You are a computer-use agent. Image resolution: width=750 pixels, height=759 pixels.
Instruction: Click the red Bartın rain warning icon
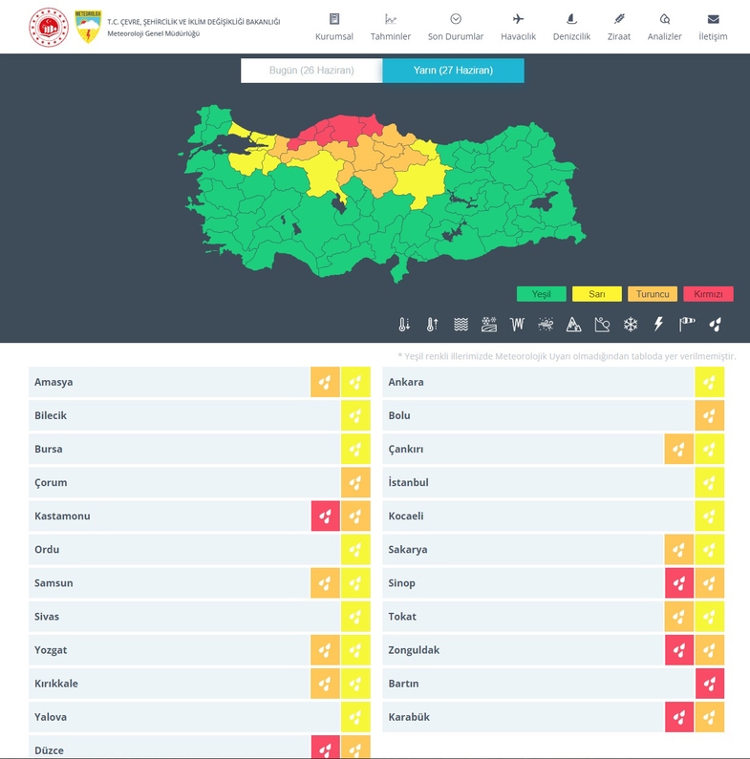pos(710,684)
